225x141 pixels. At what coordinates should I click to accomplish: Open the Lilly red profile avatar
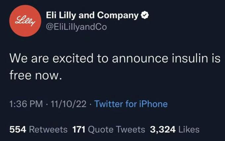click(25, 21)
